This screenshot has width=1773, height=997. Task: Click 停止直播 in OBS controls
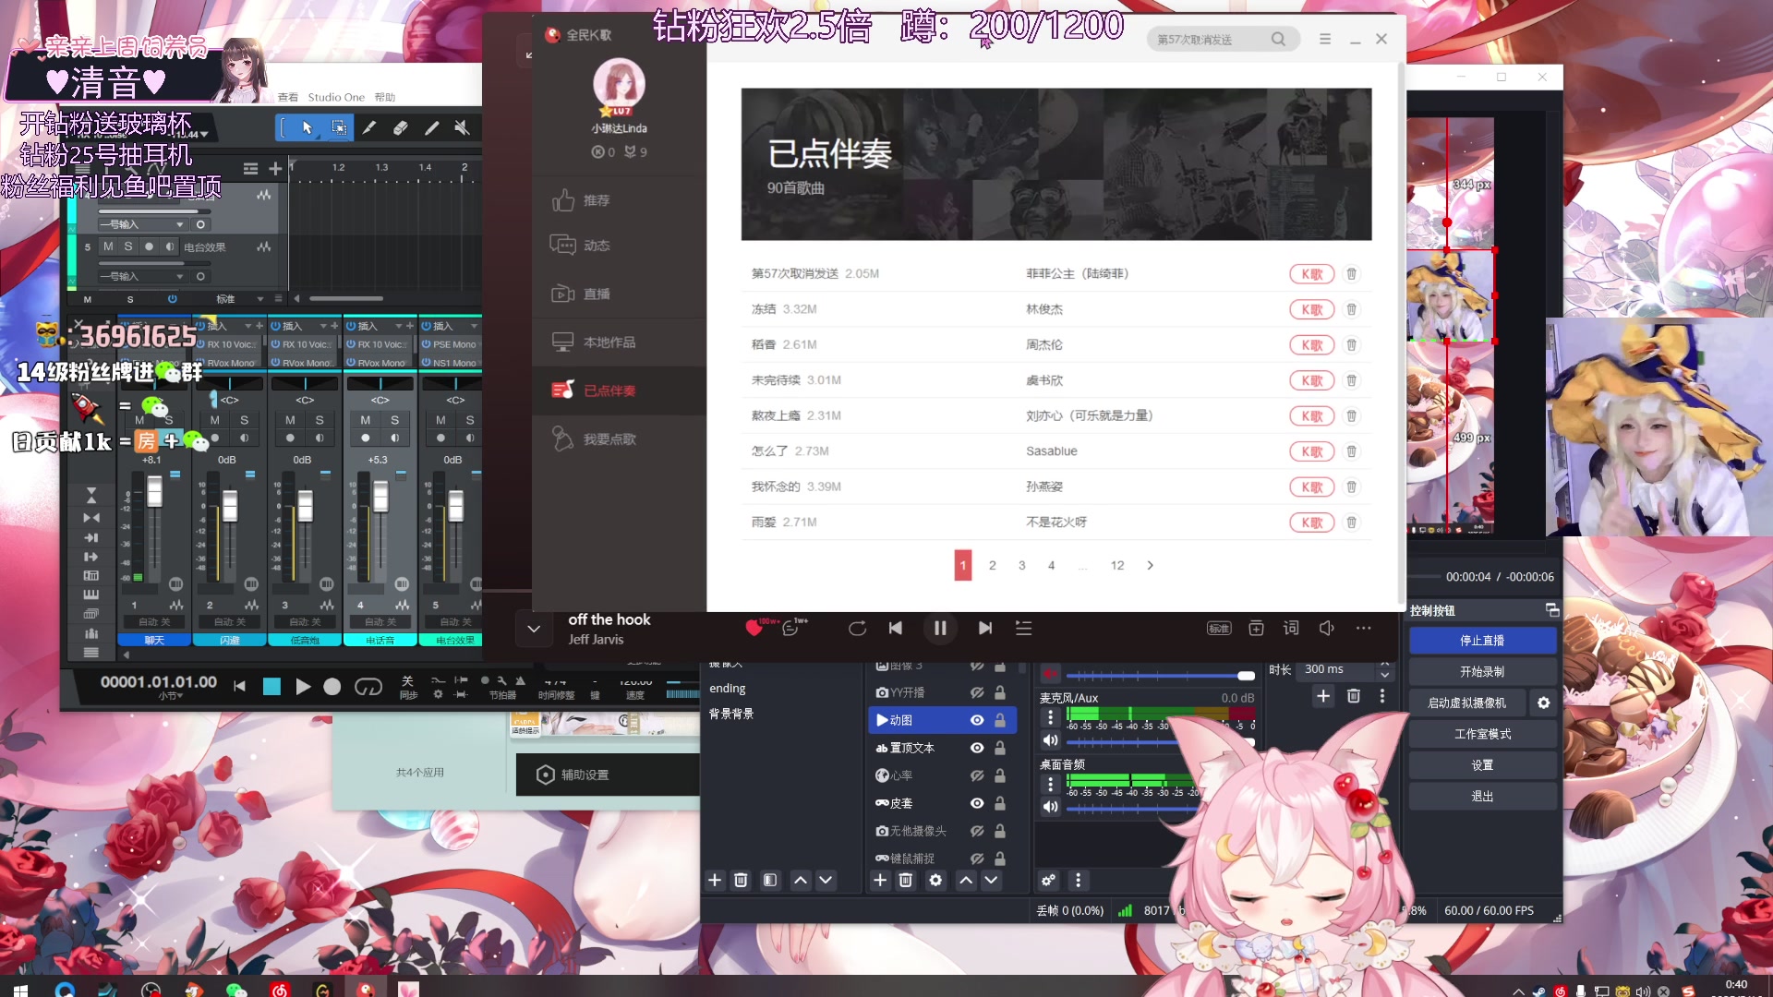click(1482, 641)
